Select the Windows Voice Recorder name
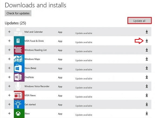This screenshot has width=155, height=118. pyautogui.click(x=37, y=86)
